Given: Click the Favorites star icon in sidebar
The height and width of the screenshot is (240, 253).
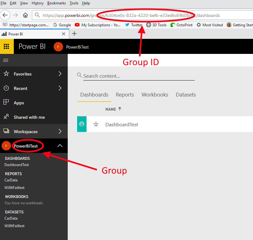Looking at the screenshot, I should (6, 74).
